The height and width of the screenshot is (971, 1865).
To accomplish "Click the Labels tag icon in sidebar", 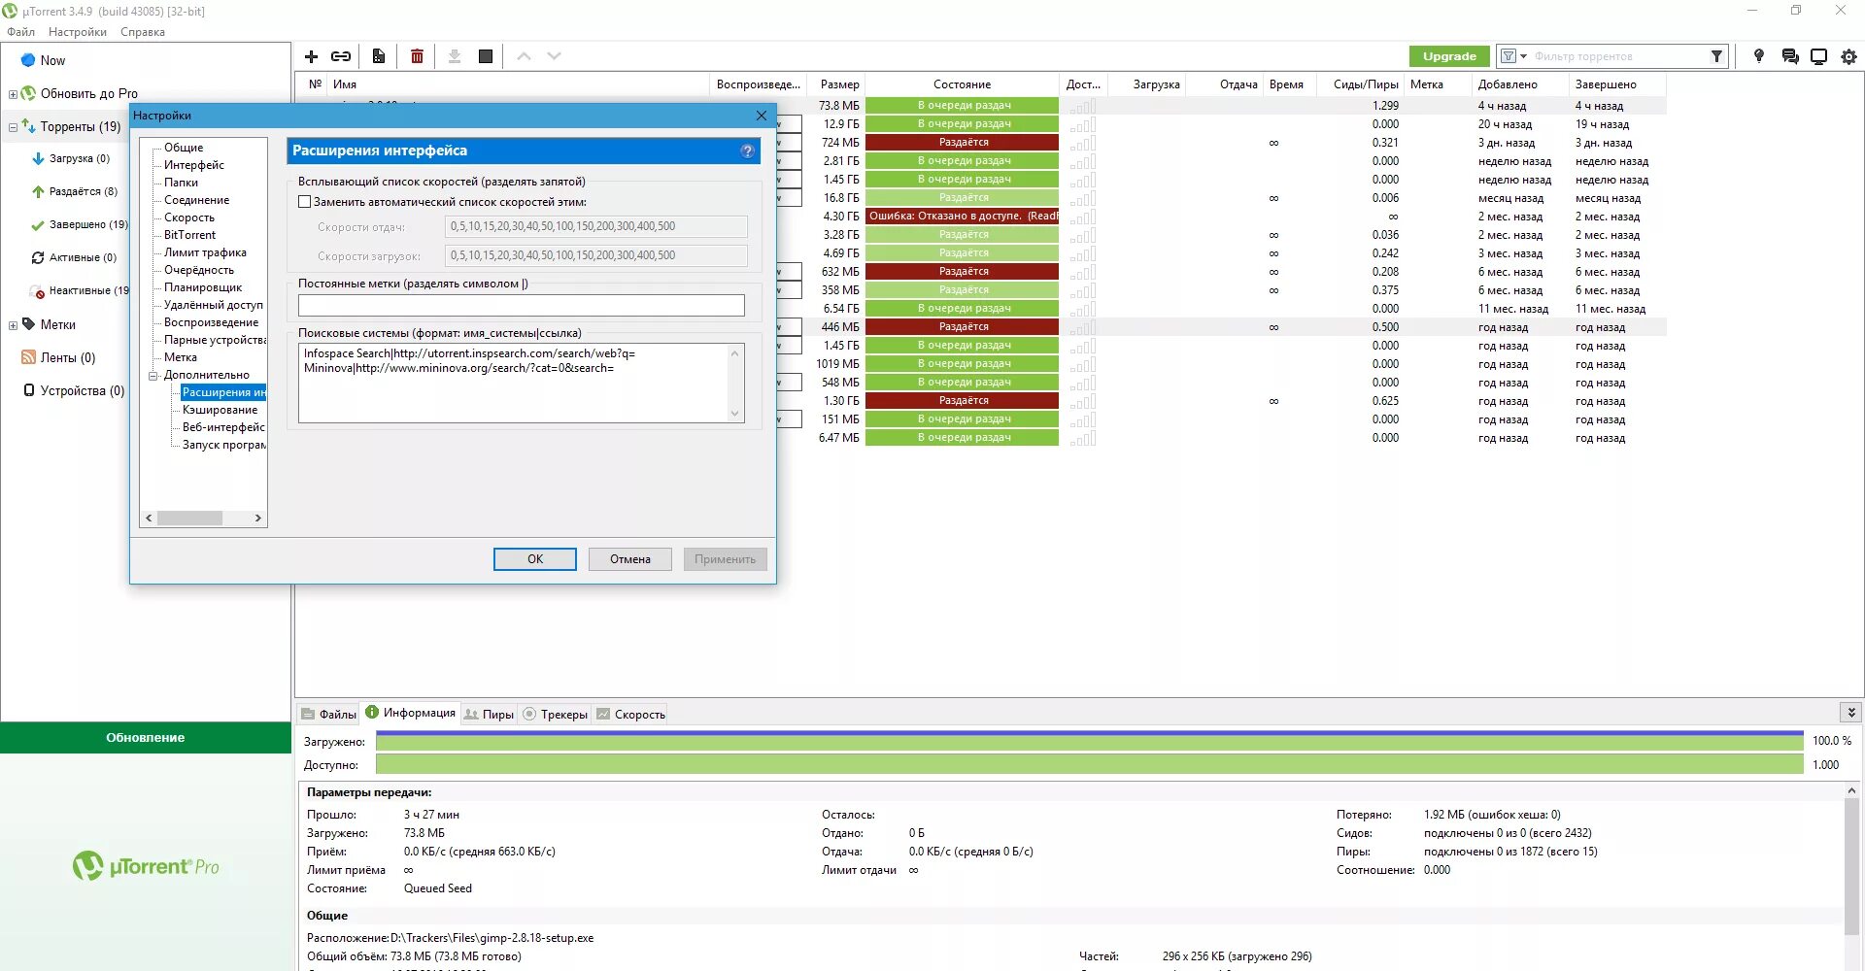I will point(28,324).
